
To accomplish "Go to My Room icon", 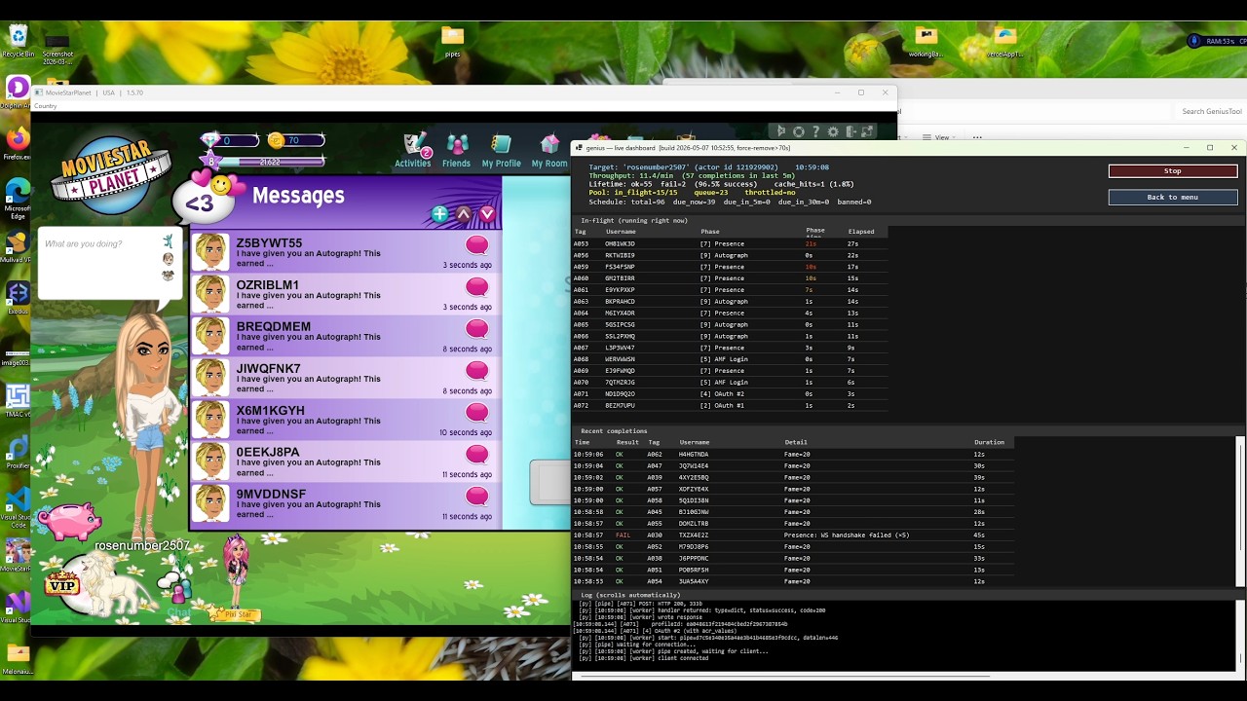I will click(549, 151).
